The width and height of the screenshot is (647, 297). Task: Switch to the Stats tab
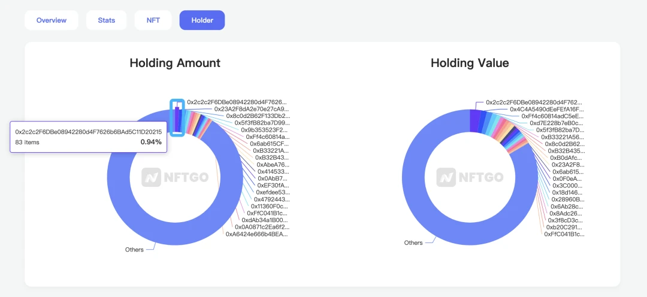(x=107, y=20)
